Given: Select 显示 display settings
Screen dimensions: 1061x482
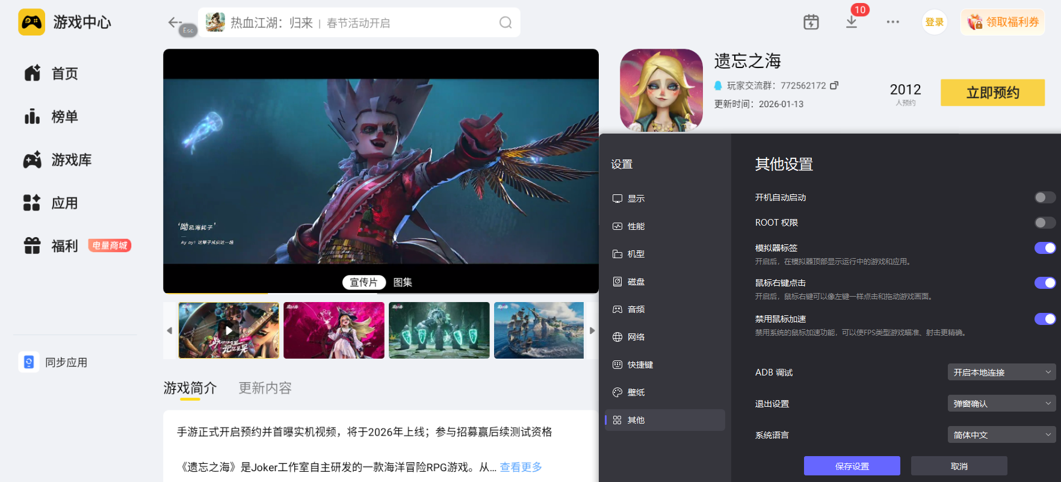Looking at the screenshot, I should [x=665, y=199].
